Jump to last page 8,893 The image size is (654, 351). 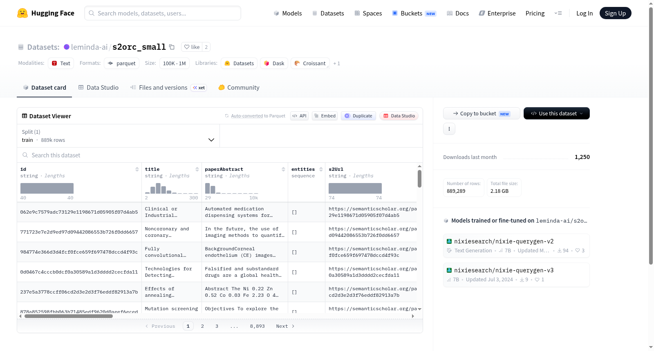coord(258,326)
